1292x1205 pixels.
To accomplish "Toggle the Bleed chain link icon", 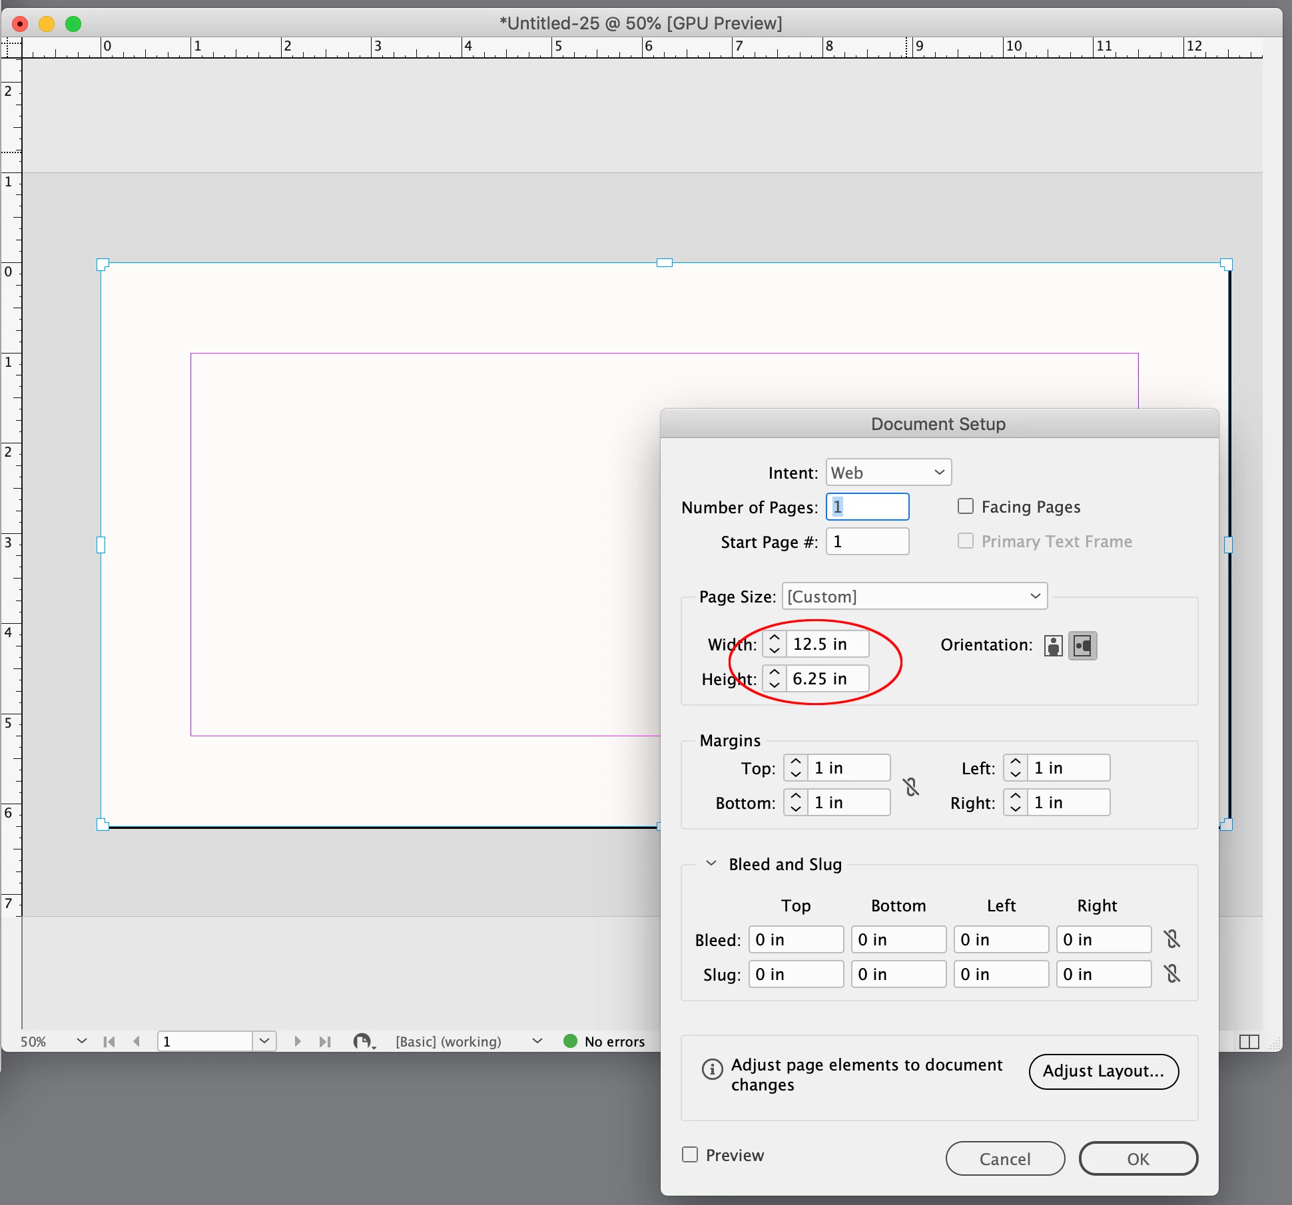I will coord(1172,939).
